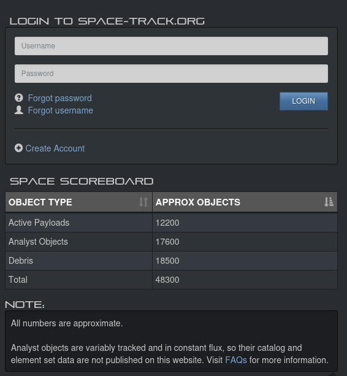Click the plus circle icon beside Create Account
The height and width of the screenshot is (376, 347).
tap(18, 148)
